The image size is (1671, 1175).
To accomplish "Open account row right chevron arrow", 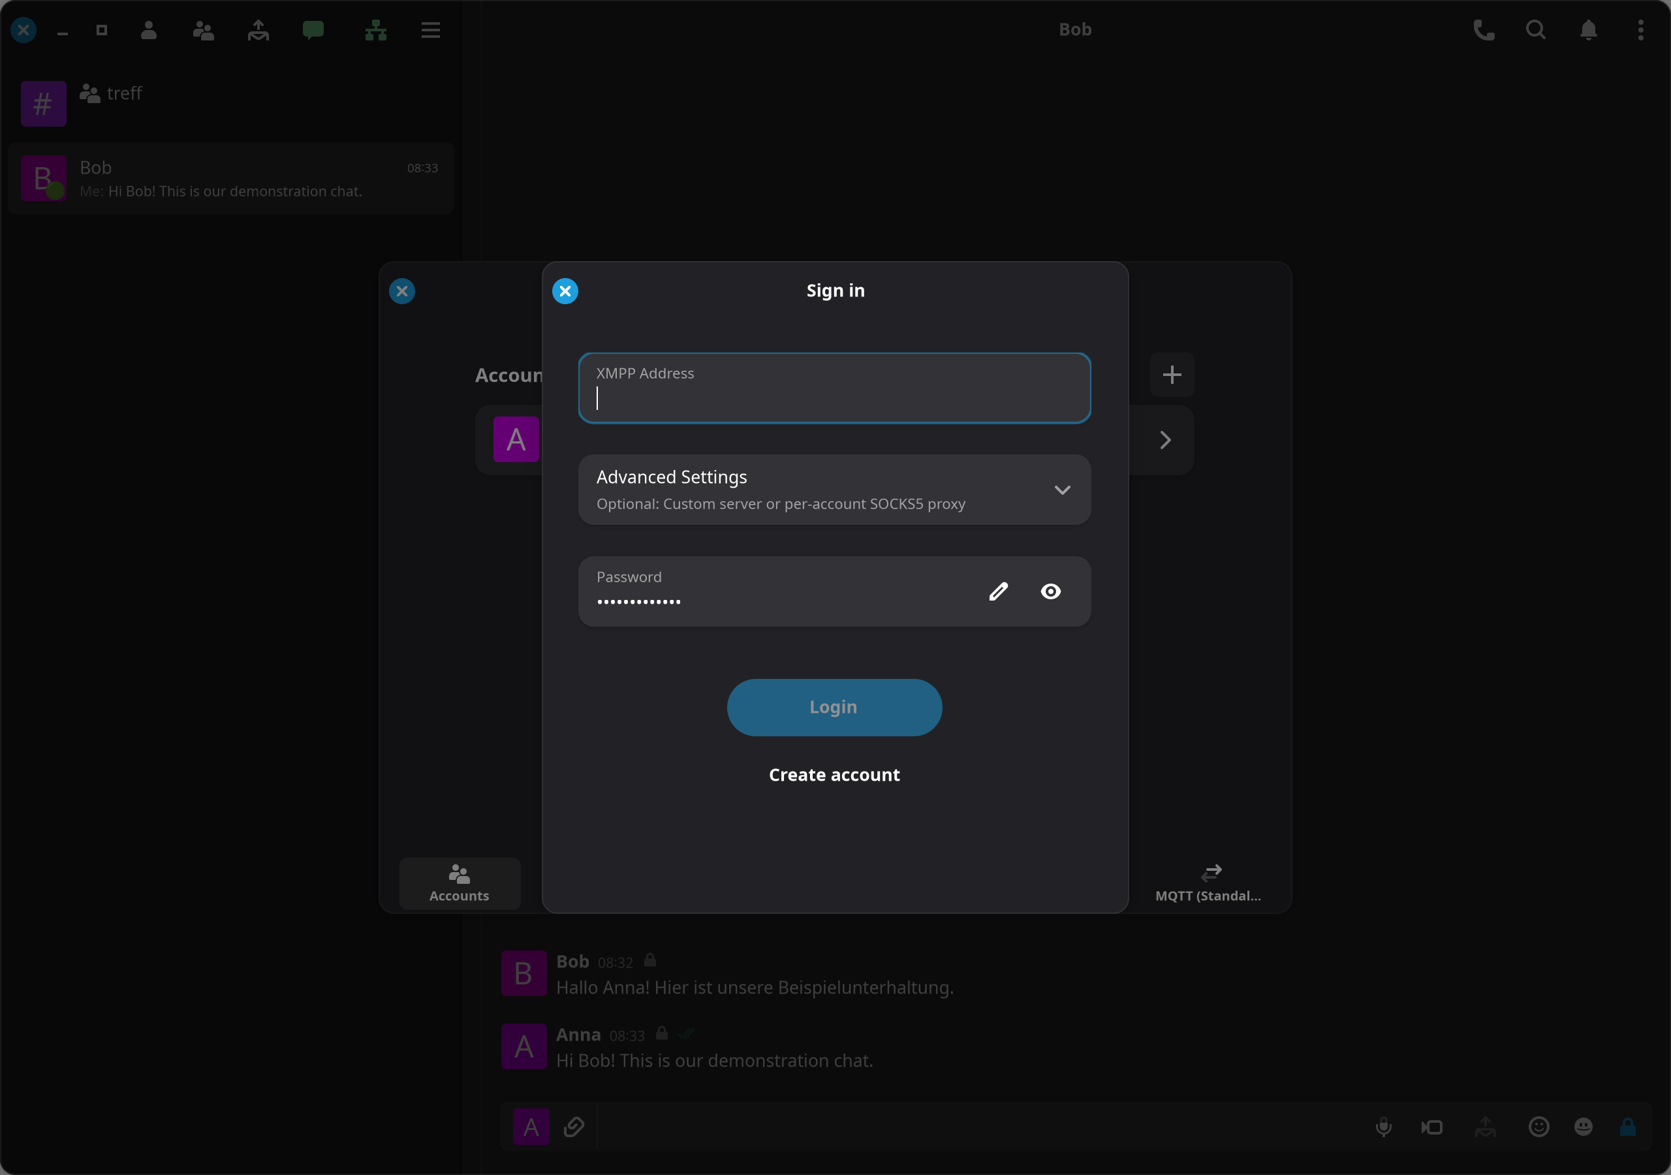I will pos(1165,440).
